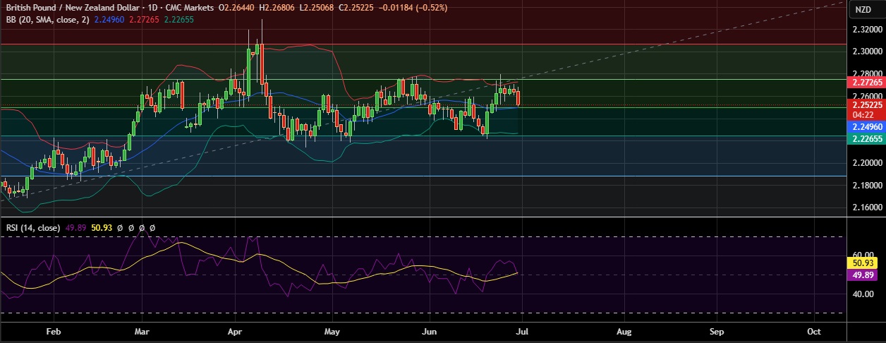Click the May date on time axis
Viewport: 886px width, 343px height.
point(332,330)
